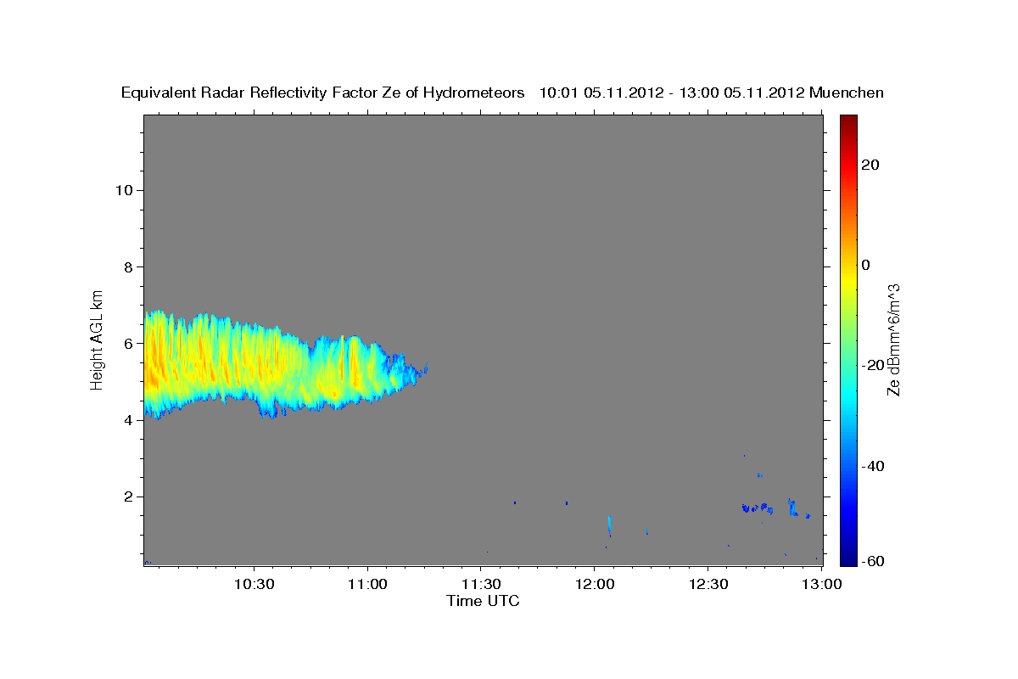Click the colorbar value label 0
The height and width of the screenshot is (679, 1018).
coord(866,265)
